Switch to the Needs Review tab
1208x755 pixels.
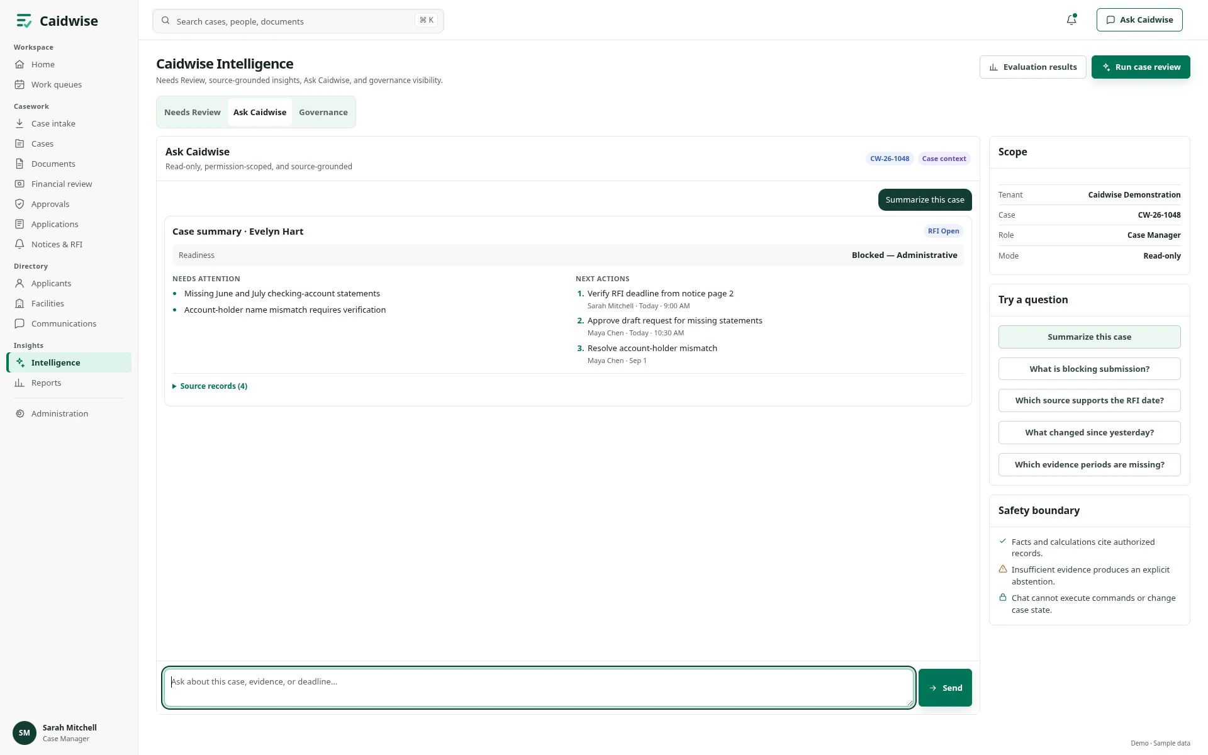[x=193, y=112]
